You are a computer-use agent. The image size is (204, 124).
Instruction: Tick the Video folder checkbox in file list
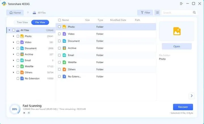tap(59, 34)
